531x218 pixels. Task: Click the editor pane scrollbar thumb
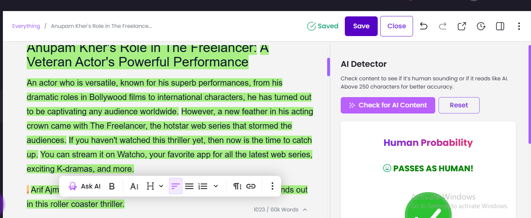pos(328,67)
